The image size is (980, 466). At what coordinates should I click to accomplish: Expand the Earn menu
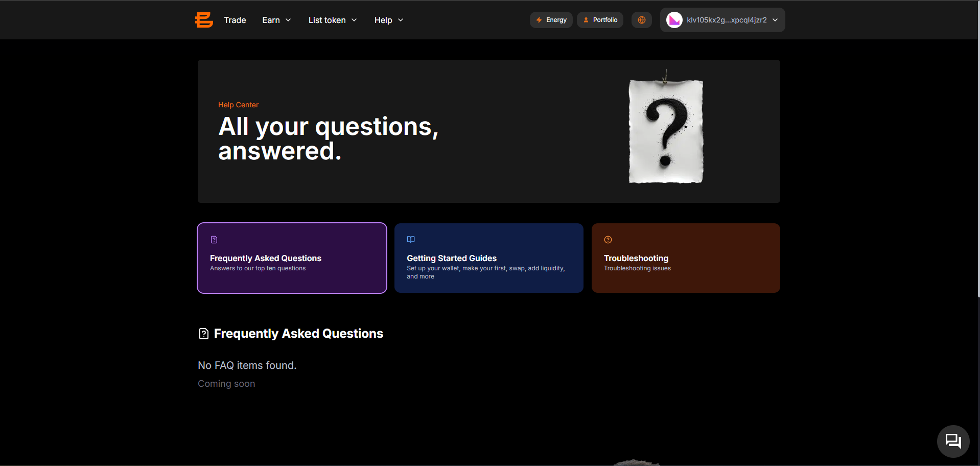tap(276, 20)
